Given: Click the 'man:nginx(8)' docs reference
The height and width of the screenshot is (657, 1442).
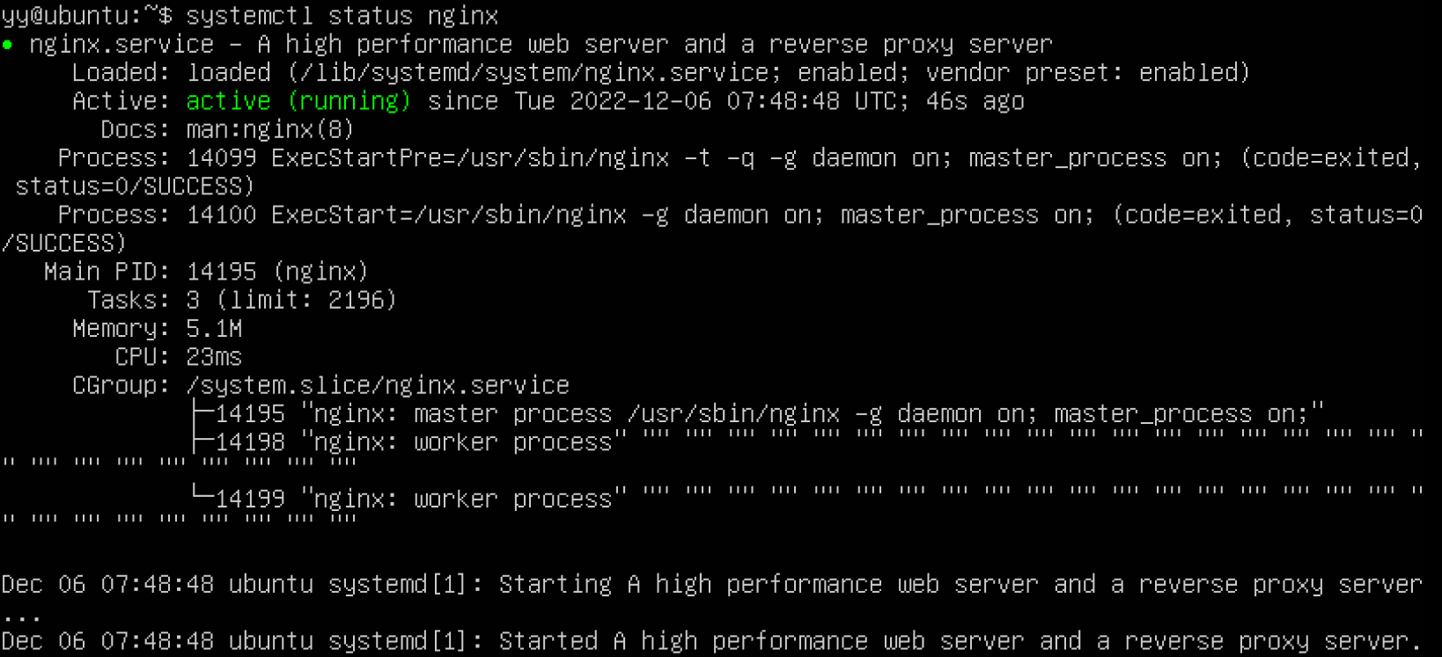Looking at the screenshot, I should pos(270,129).
